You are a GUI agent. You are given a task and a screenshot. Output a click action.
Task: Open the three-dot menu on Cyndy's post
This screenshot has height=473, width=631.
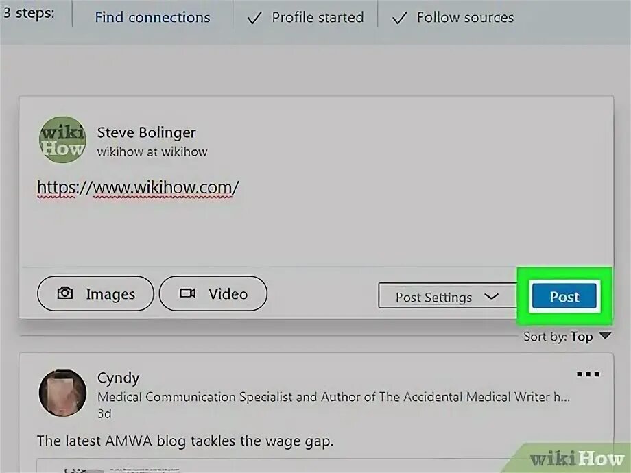(588, 374)
